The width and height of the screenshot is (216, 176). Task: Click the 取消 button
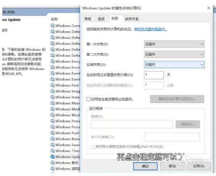172,166
